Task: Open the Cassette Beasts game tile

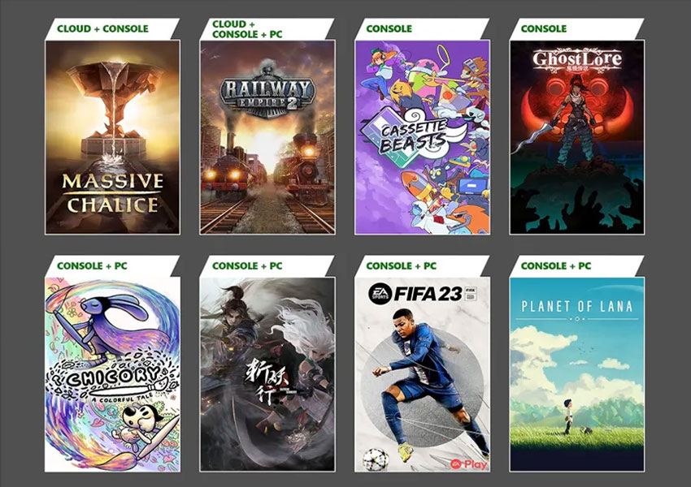Action: point(422,137)
